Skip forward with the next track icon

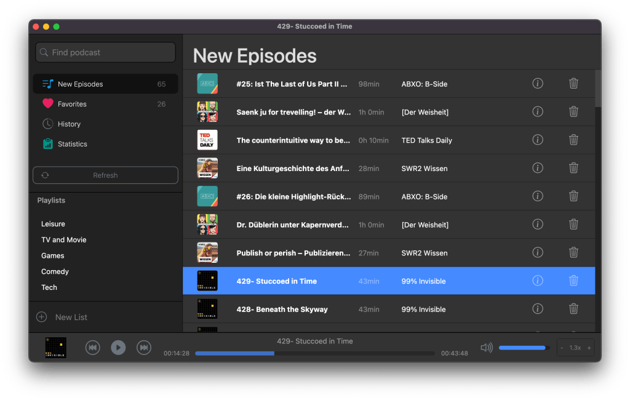pos(143,348)
